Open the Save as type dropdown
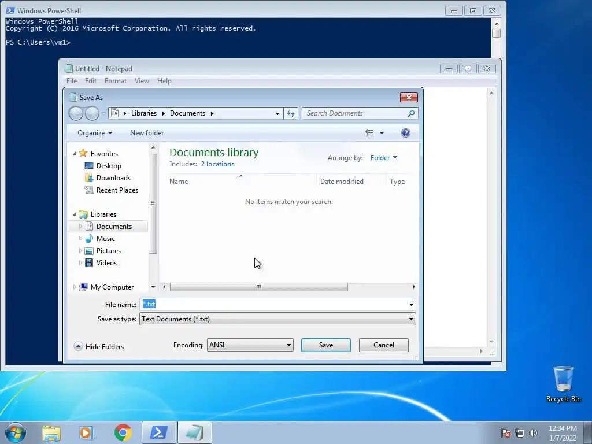Screen dimensions: 592x444 coord(277,319)
